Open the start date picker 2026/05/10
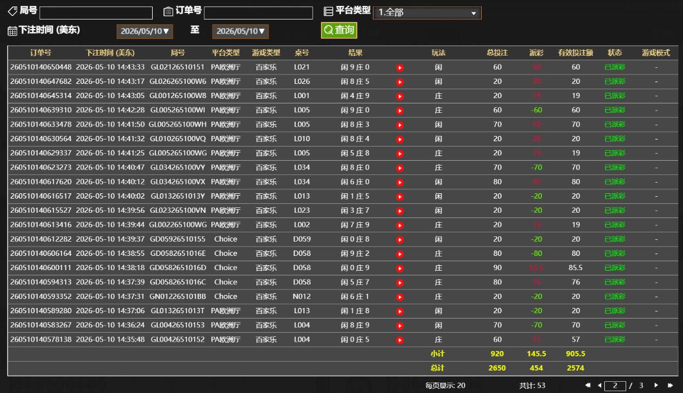Screen dimensions: 683x393 (144, 31)
